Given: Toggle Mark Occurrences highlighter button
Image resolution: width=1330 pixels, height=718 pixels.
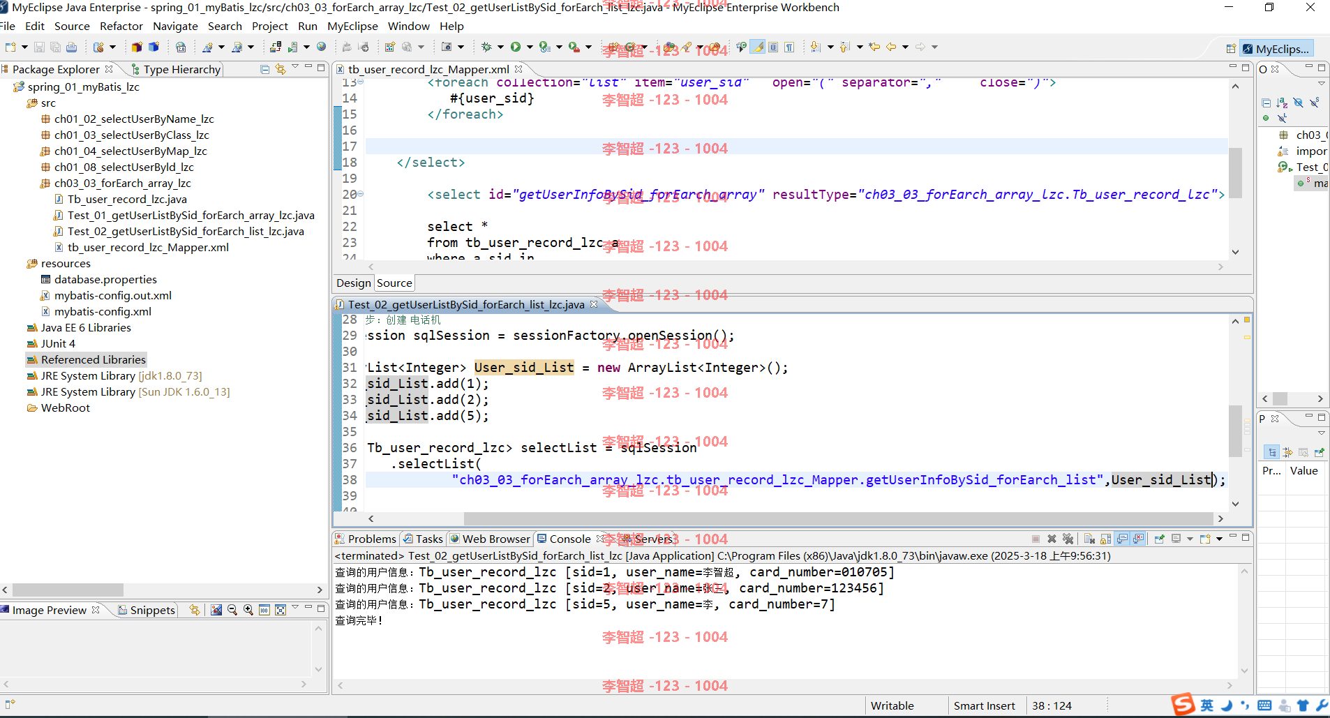Looking at the screenshot, I should 758,47.
